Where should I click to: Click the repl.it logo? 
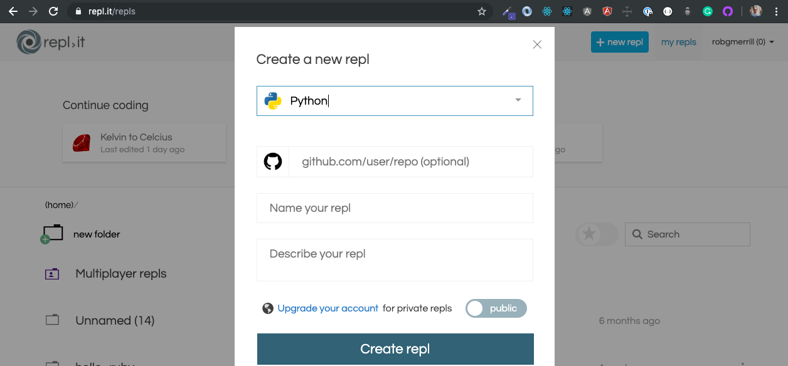(x=51, y=42)
